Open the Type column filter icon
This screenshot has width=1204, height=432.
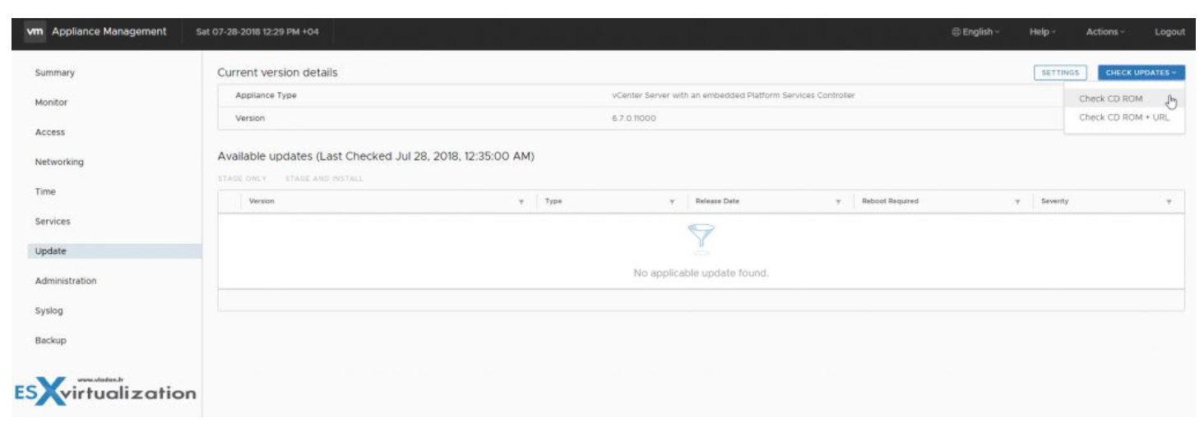[x=672, y=202]
